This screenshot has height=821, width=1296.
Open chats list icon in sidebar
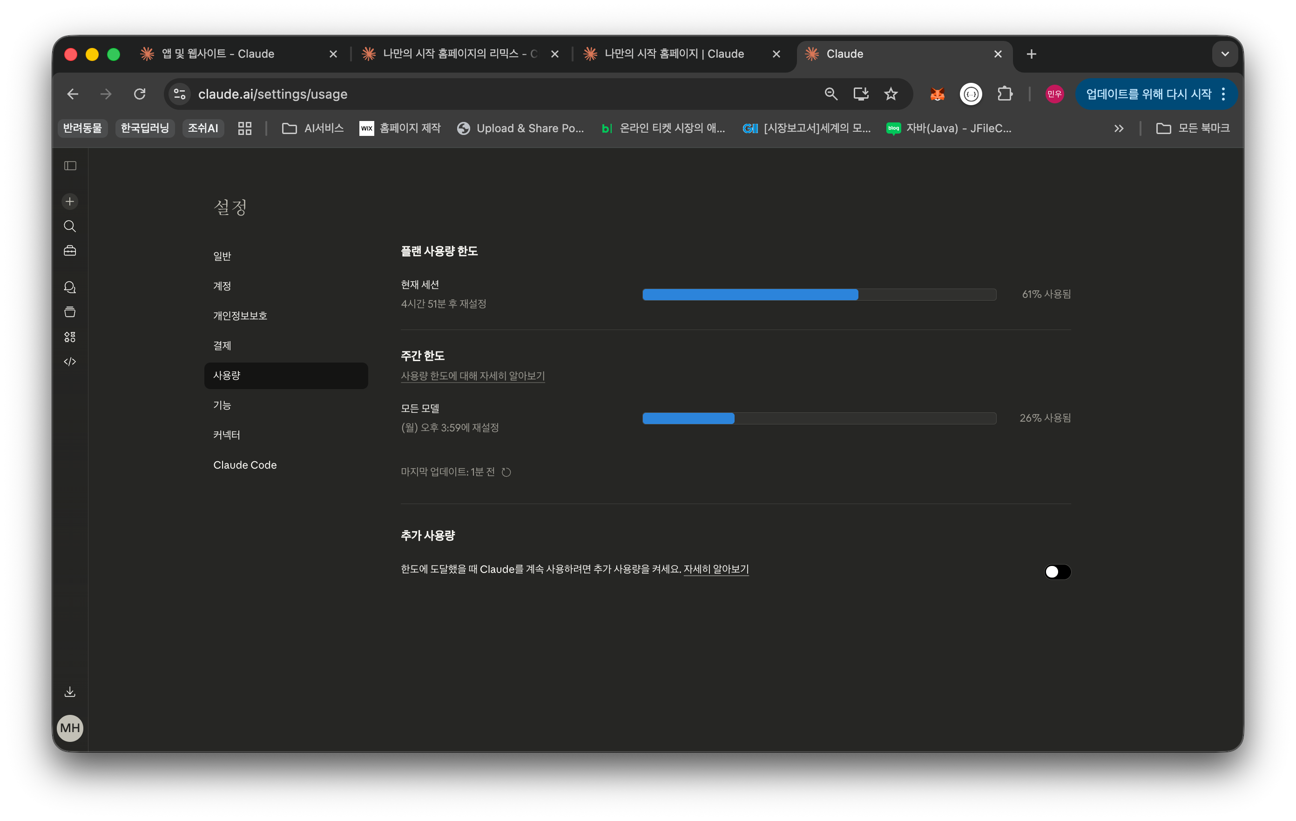70,287
